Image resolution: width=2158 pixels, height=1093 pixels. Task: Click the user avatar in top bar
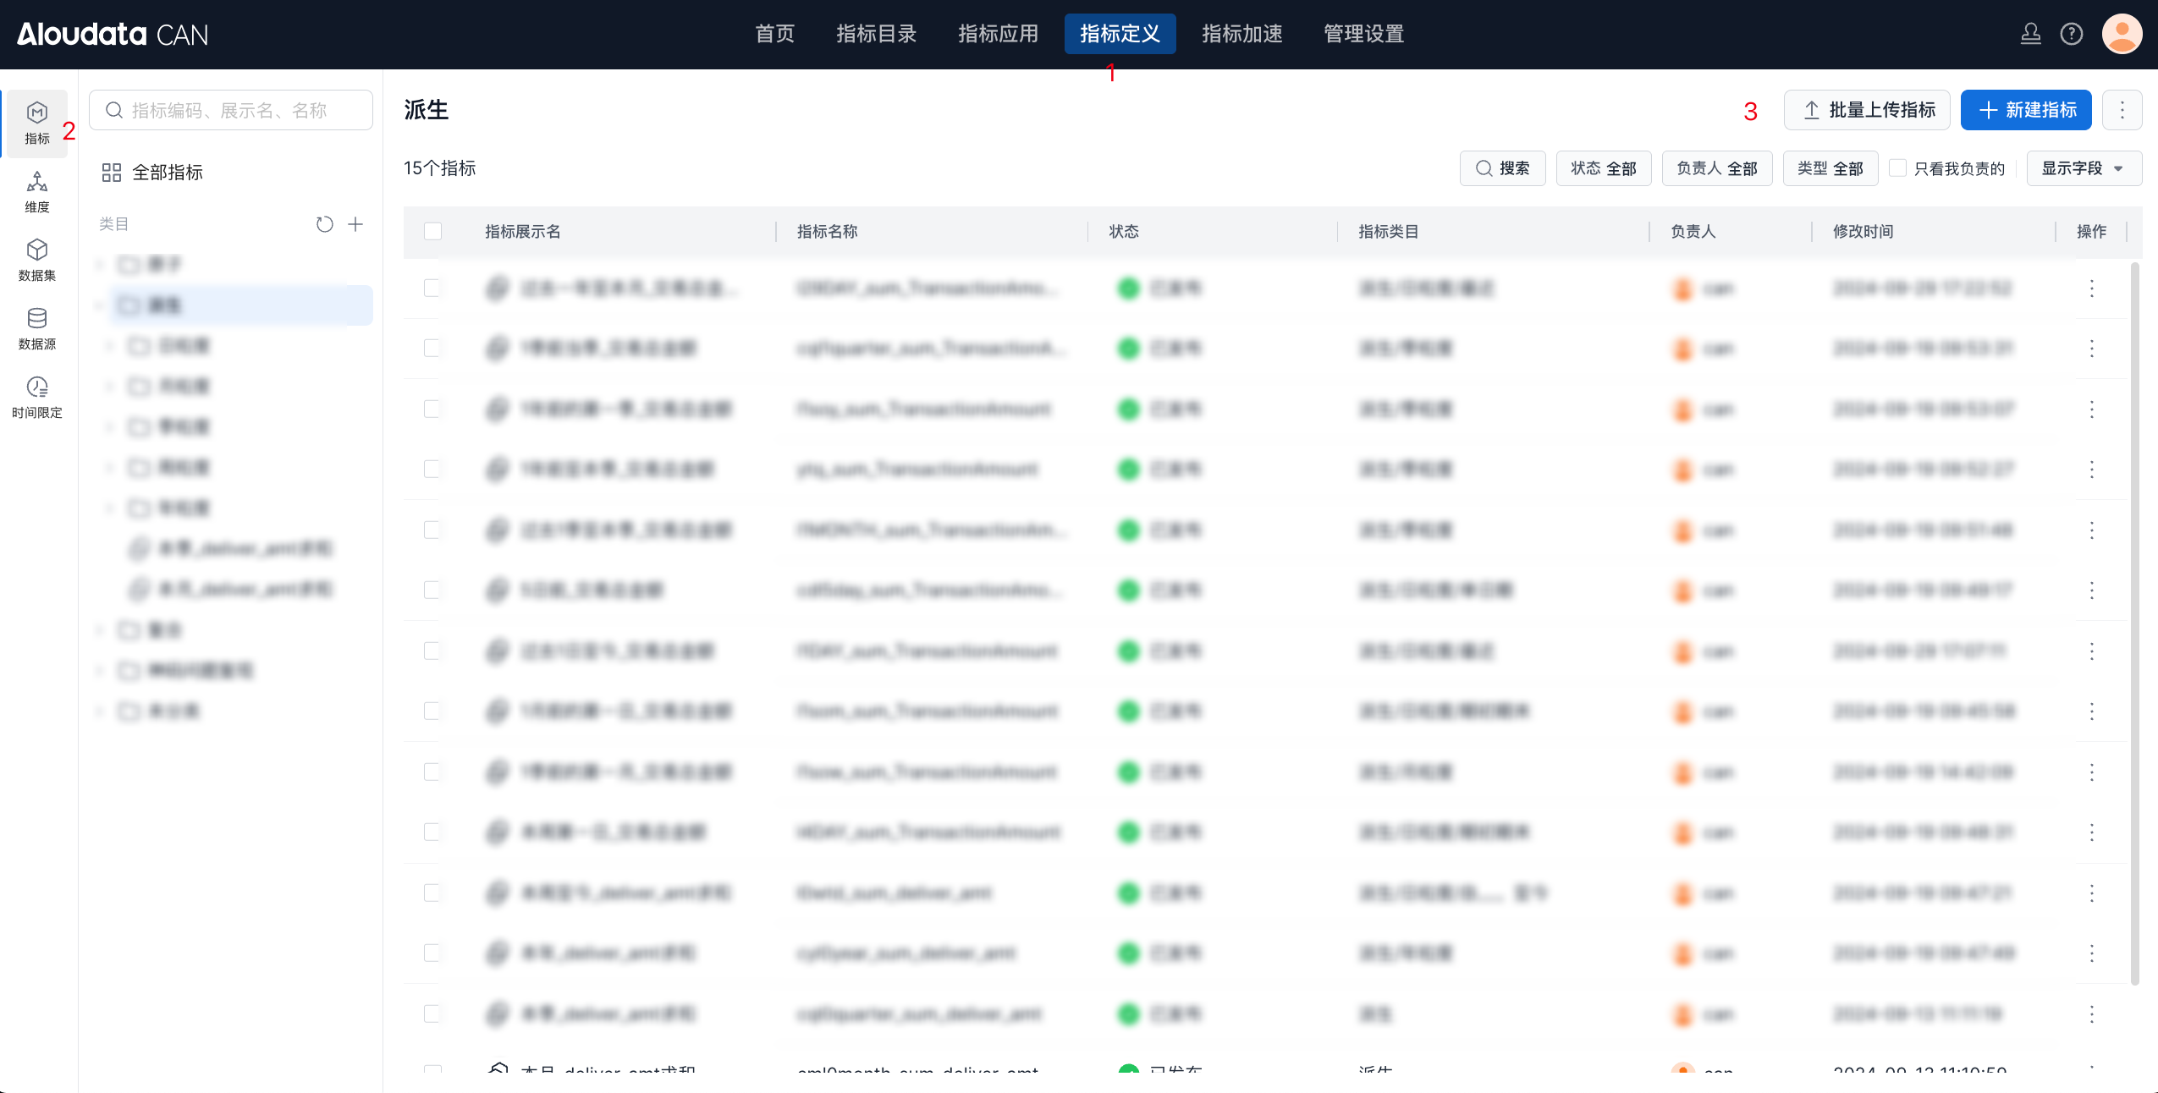[x=2121, y=34]
